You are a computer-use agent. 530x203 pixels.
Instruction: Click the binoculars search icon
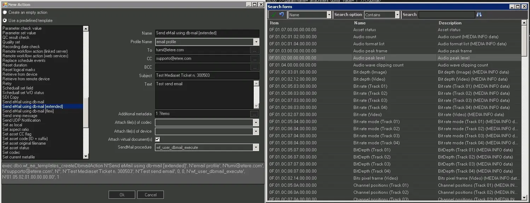tap(479, 14)
